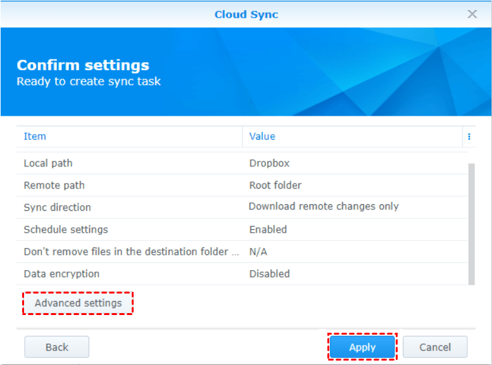Click the Enabled schedule value
Screen dimensions: 492x365
pyautogui.click(x=268, y=230)
